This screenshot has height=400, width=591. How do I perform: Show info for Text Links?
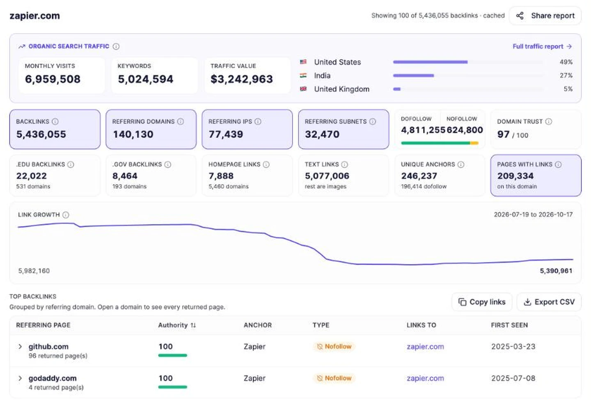pos(344,164)
